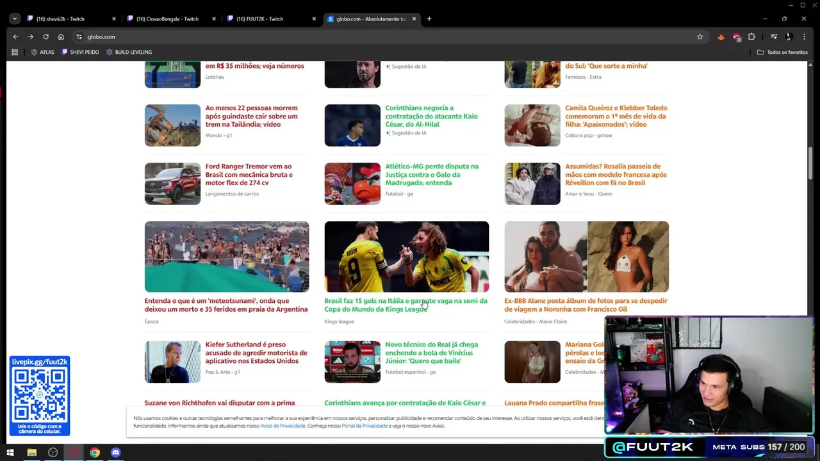
Task: Click the globo.com address bar
Action: pos(384,36)
